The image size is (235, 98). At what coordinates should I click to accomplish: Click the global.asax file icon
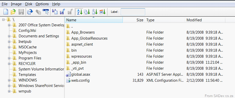[x=68, y=74]
